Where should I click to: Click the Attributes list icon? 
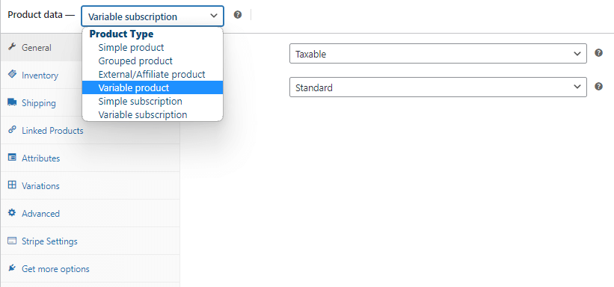pos(12,158)
